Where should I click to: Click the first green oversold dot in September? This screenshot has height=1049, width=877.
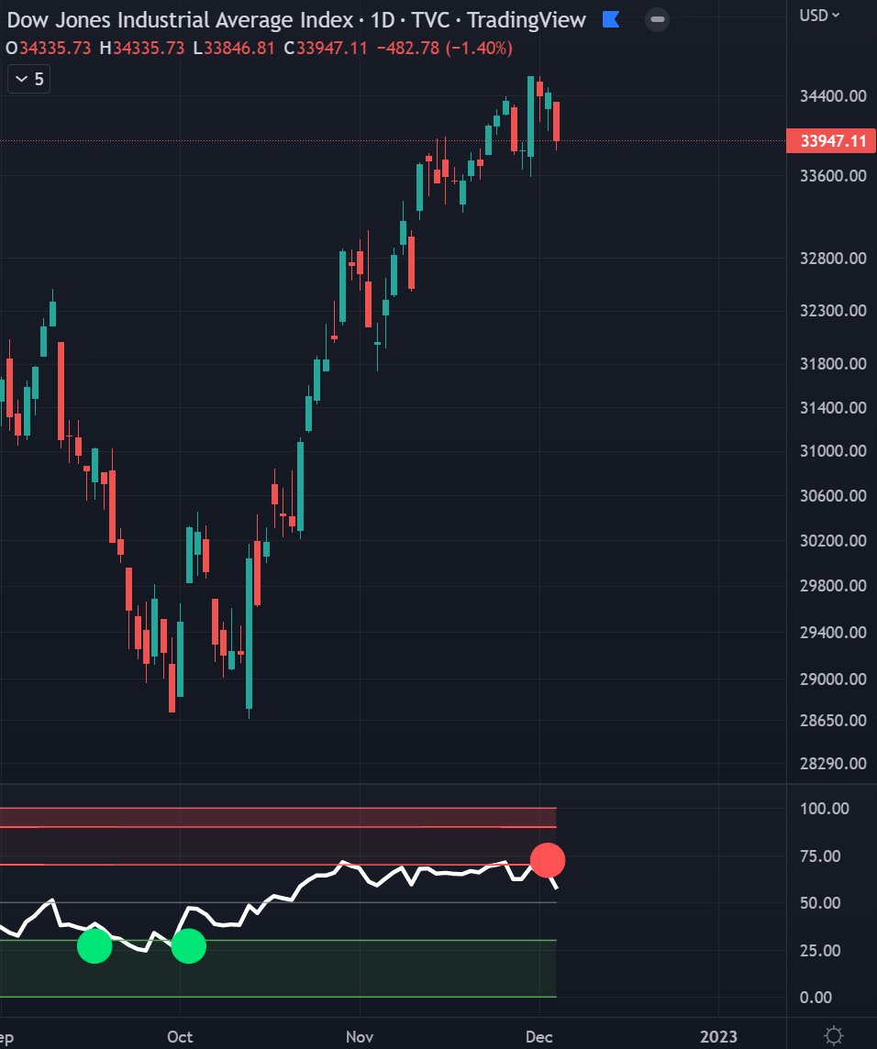(94, 946)
